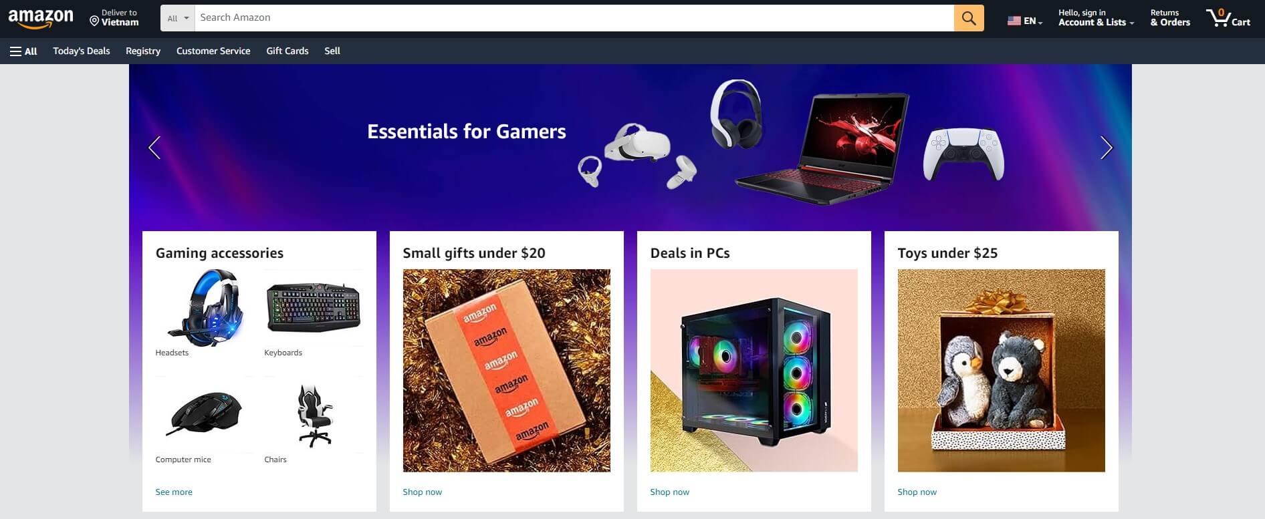This screenshot has height=519, width=1265.
Task: Open Today's Deals in navigation bar
Action: point(82,51)
